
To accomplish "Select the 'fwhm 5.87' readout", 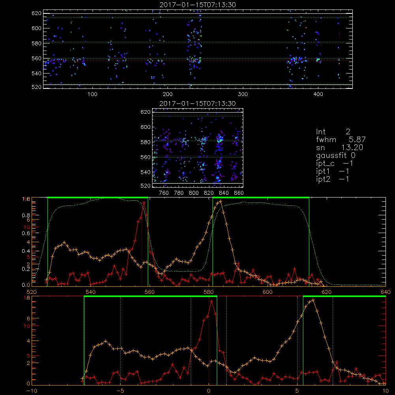I will tap(340, 139).
